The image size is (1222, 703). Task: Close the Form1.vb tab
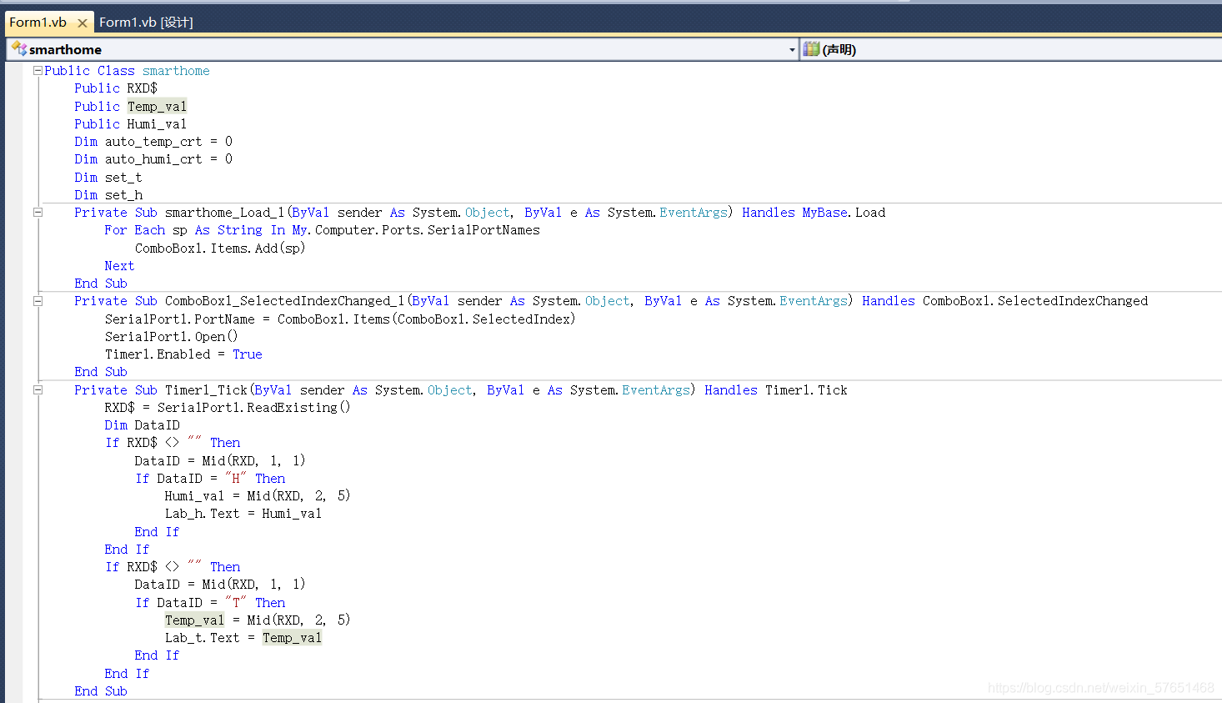tap(82, 23)
